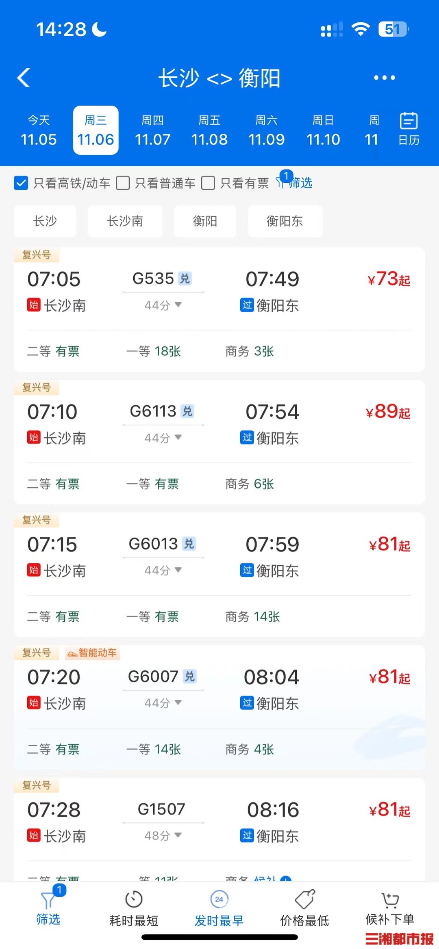Sort by 价格最低 price tag icon
The width and height of the screenshot is (439, 949).
[x=305, y=900]
